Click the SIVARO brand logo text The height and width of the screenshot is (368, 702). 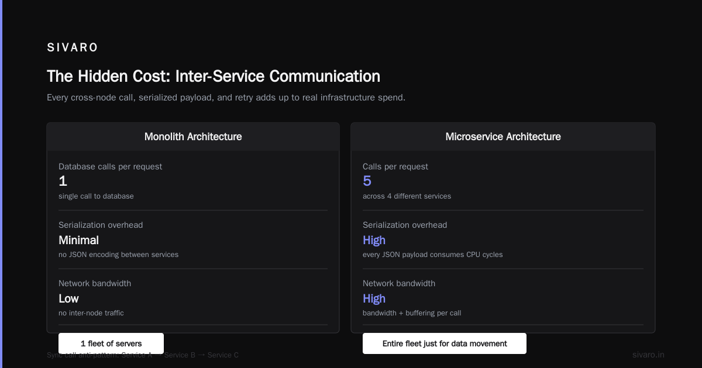click(73, 48)
